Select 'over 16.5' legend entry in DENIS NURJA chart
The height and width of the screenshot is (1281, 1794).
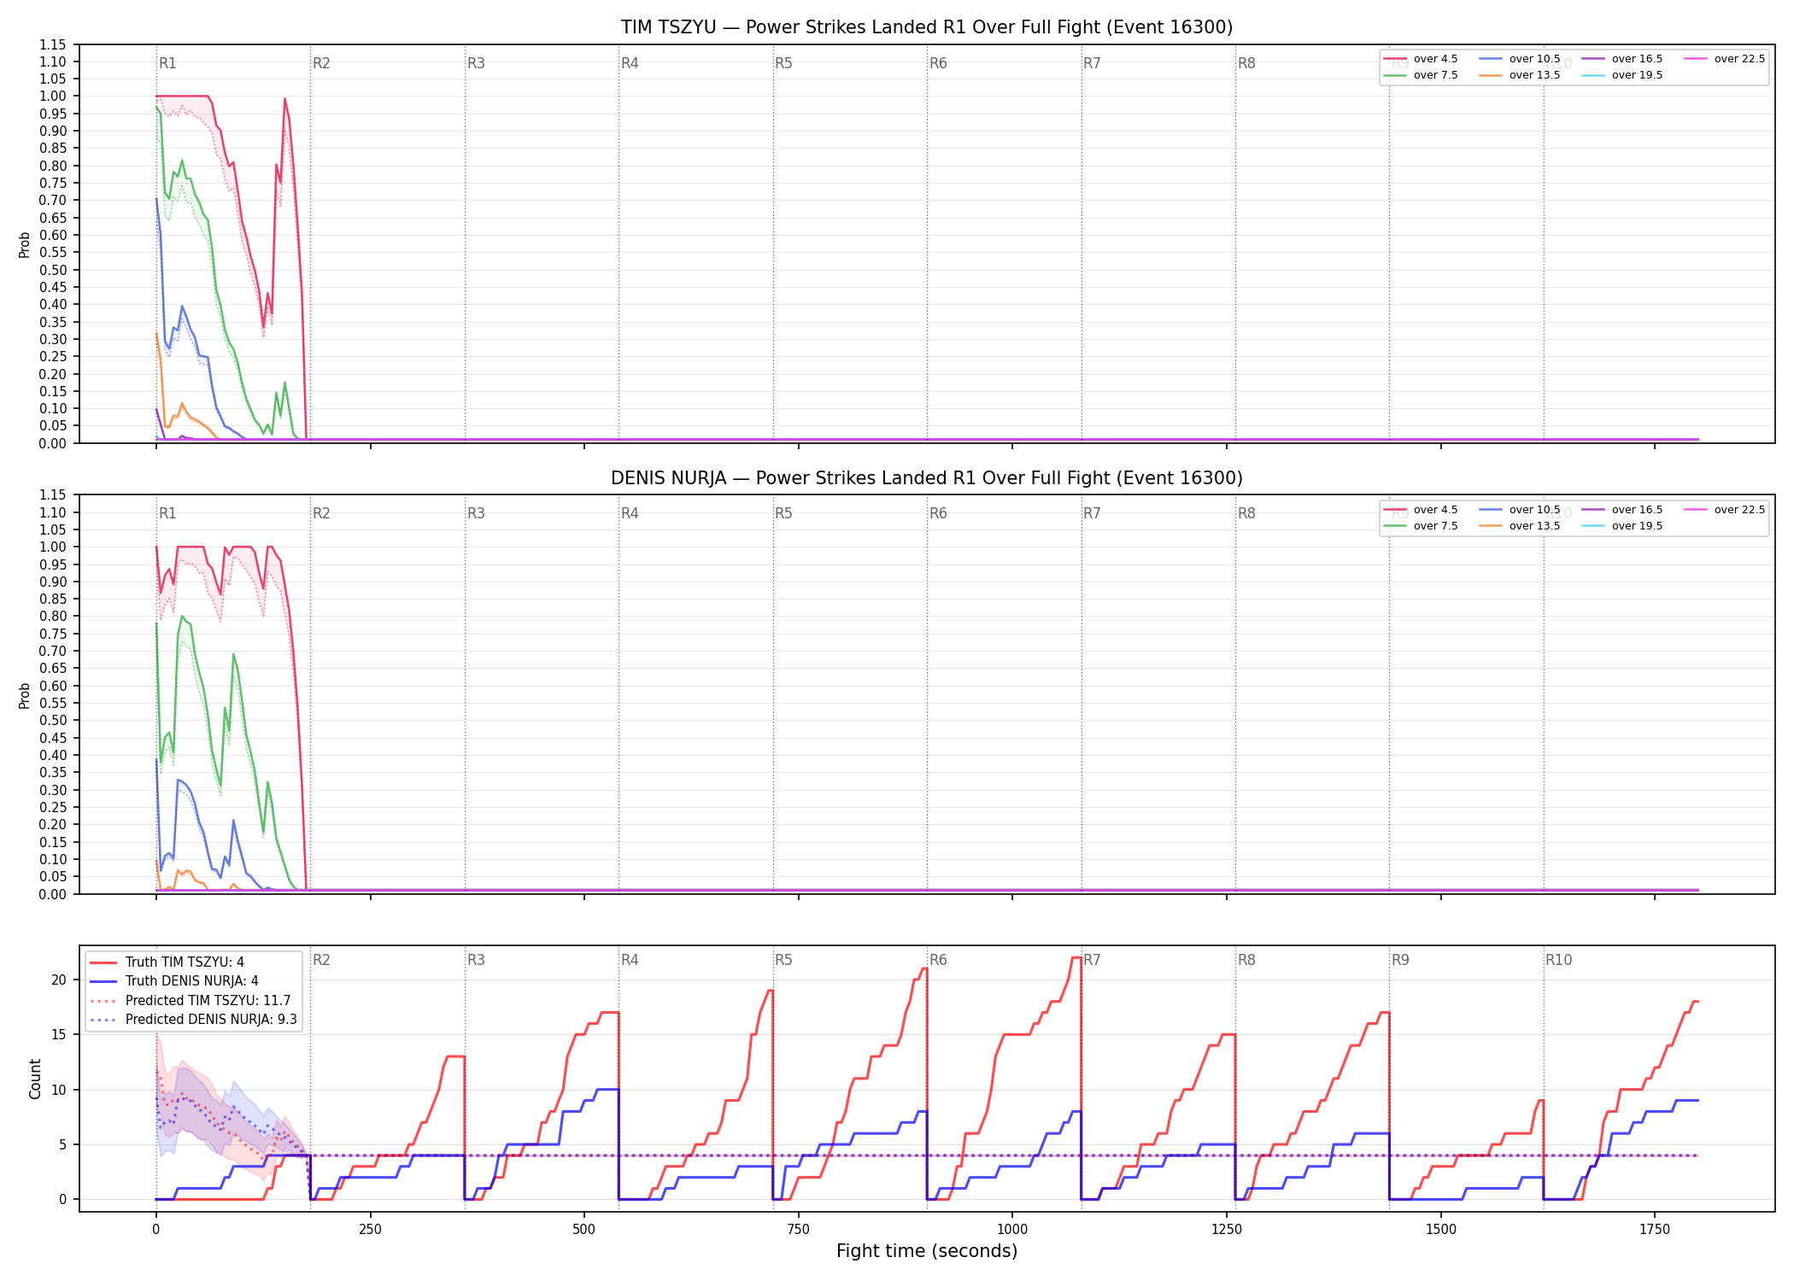pos(1622,510)
